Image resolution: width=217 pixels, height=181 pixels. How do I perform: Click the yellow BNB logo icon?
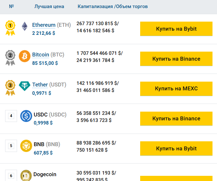[x=26, y=146]
